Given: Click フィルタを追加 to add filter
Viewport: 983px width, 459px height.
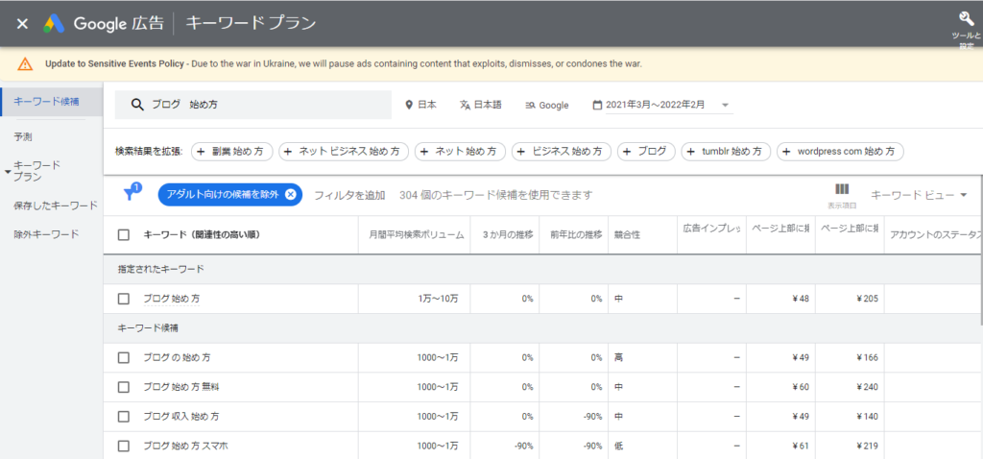Looking at the screenshot, I should 349,195.
